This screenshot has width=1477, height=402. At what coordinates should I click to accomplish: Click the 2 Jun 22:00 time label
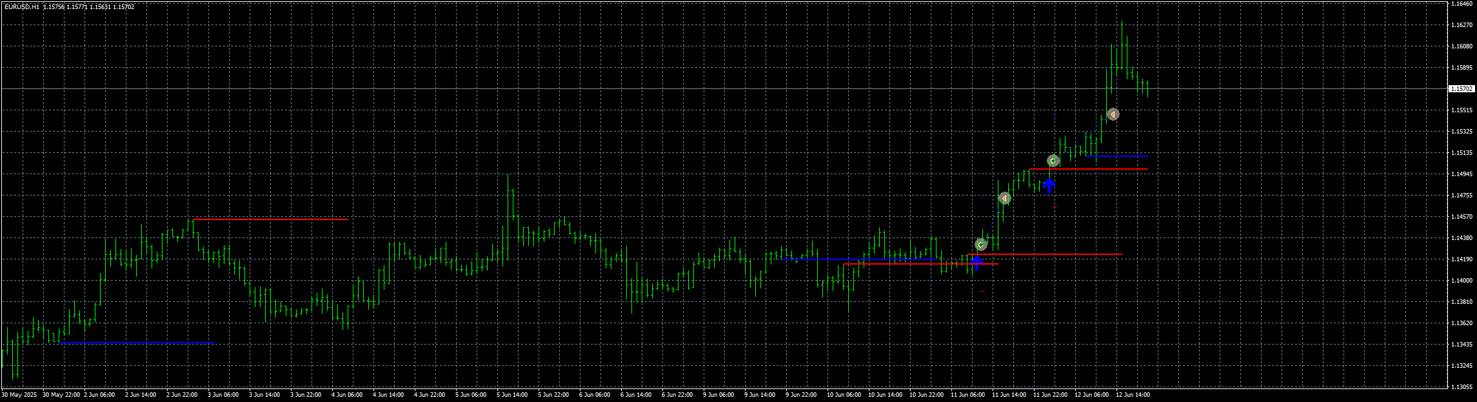(182, 395)
